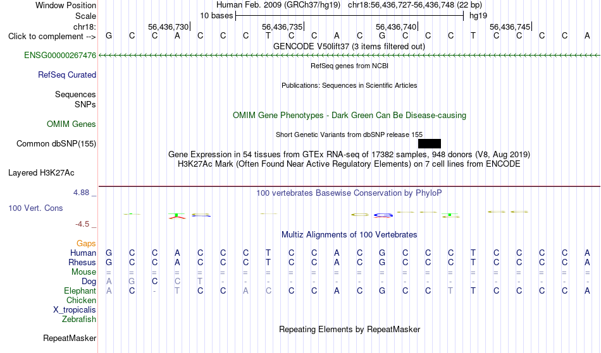Click the GTEx Gene Expression track title
The width and height of the screenshot is (601, 353).
pos(349,155)
